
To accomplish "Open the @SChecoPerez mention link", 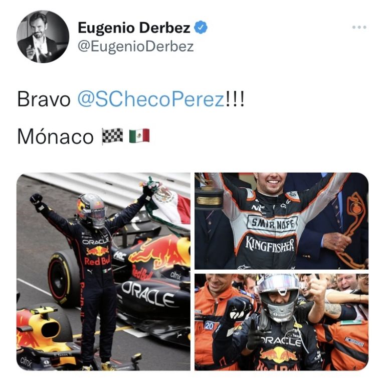I will [x=151, y=99].
